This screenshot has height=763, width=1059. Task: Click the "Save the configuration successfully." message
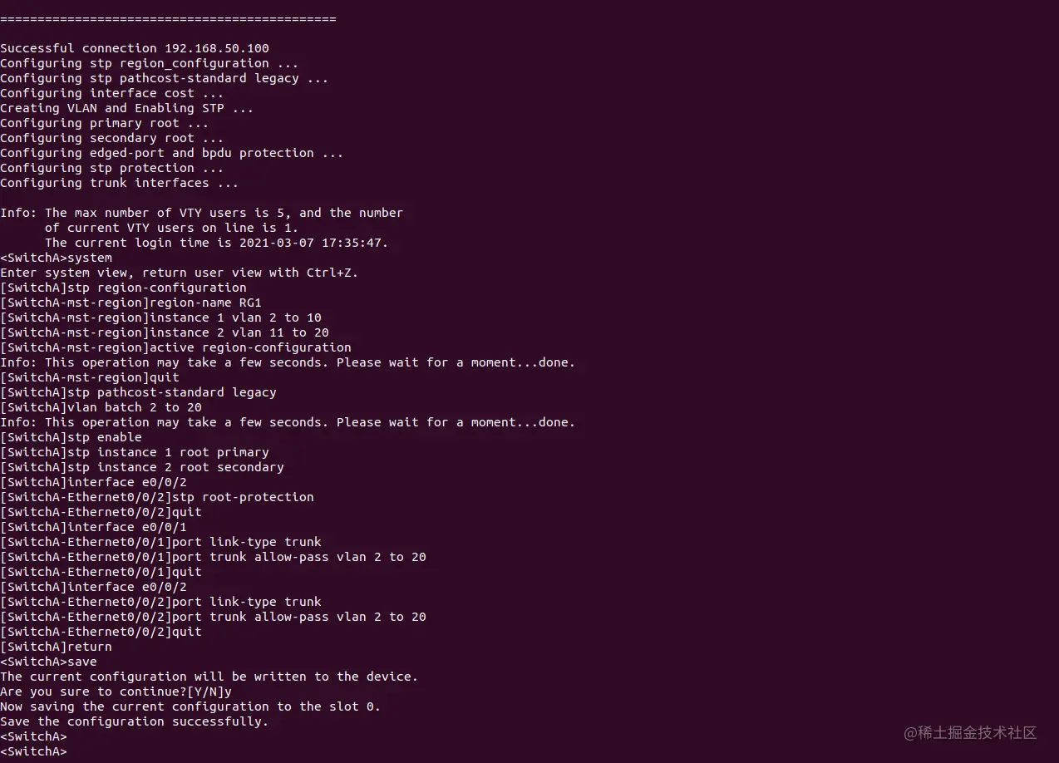tap(134, 721)
